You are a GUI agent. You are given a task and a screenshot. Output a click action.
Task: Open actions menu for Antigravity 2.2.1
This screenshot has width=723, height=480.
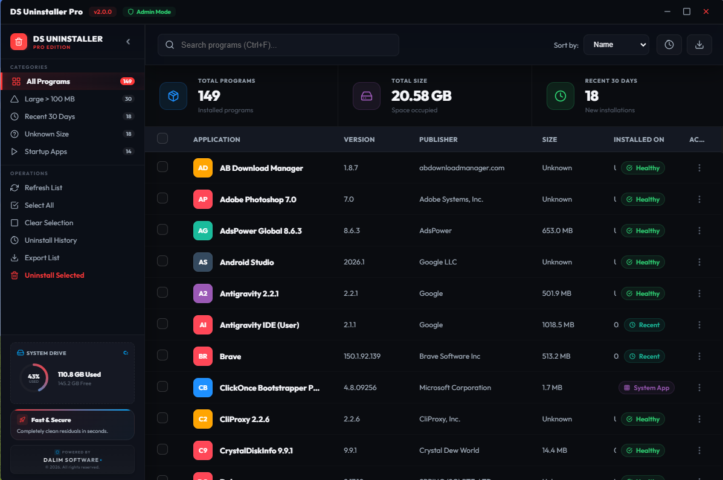point(699,293)
